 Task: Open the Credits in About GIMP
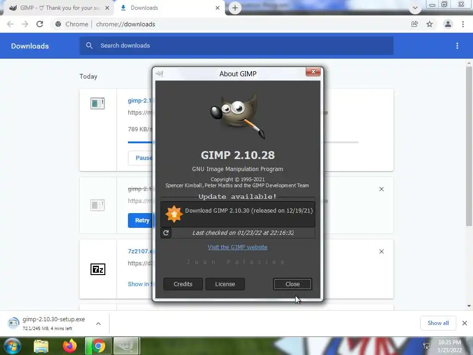point(183,284)
